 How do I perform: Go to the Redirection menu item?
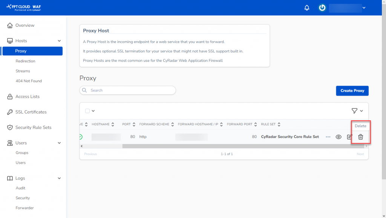pyautogui.click(x=25, y=61)
